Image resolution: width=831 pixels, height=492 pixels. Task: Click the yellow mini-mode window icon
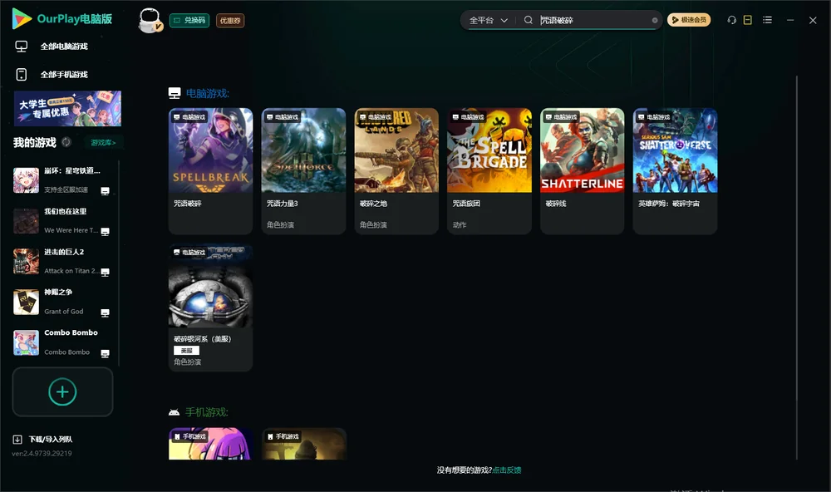747,20
